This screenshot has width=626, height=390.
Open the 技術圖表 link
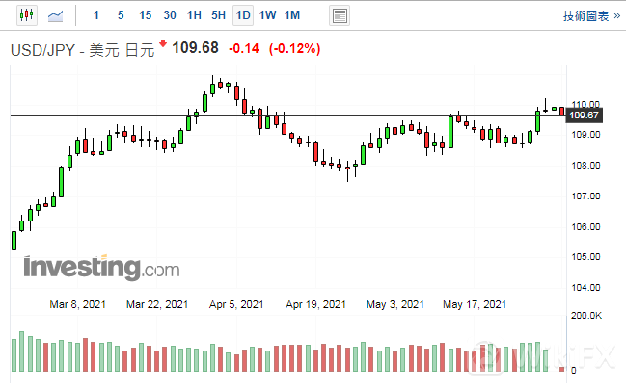591,16
